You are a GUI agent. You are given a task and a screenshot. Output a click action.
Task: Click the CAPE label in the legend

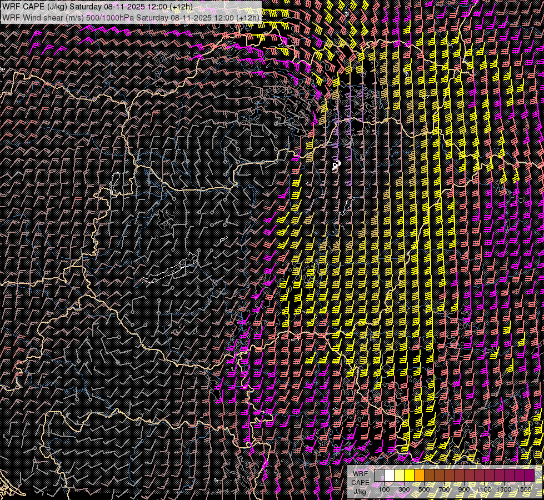(x=360, y=482)
